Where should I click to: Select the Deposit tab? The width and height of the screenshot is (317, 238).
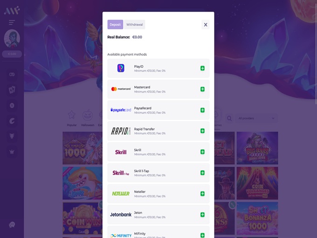point(115,24)
